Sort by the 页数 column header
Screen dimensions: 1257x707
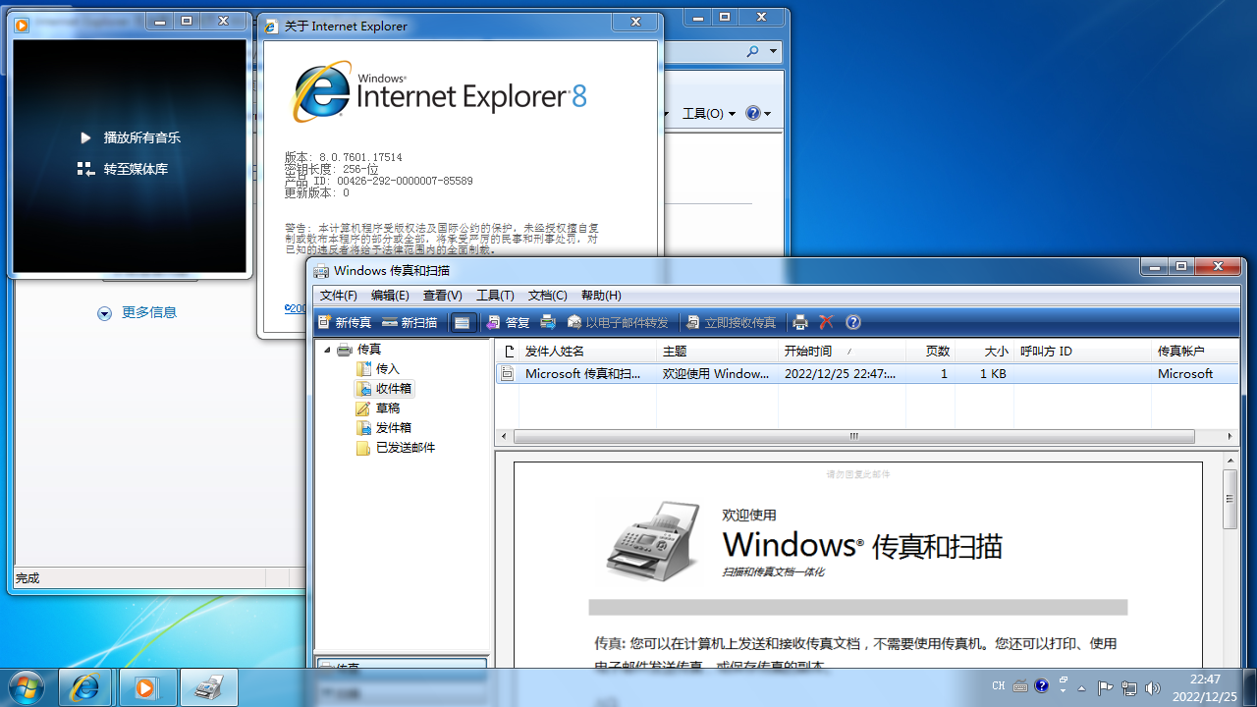point(930,352)
